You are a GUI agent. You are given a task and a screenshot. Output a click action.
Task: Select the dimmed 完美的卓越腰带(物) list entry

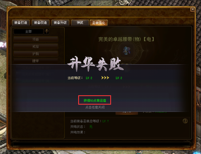coord(36,68)
